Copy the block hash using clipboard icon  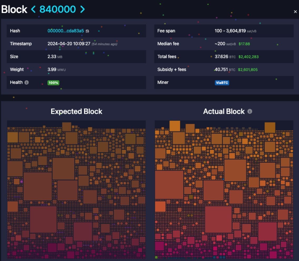87,31
